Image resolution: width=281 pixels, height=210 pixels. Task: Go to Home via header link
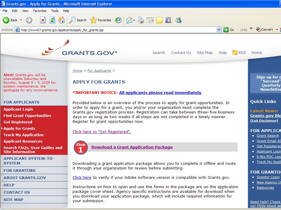tap(257, 53)
